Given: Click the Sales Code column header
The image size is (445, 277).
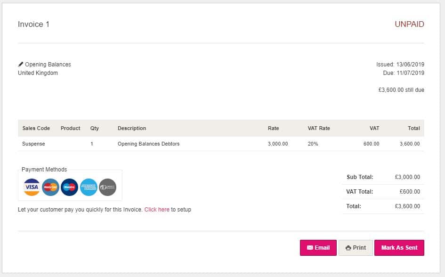Looking at the screenshot, I should click(36, 128).
